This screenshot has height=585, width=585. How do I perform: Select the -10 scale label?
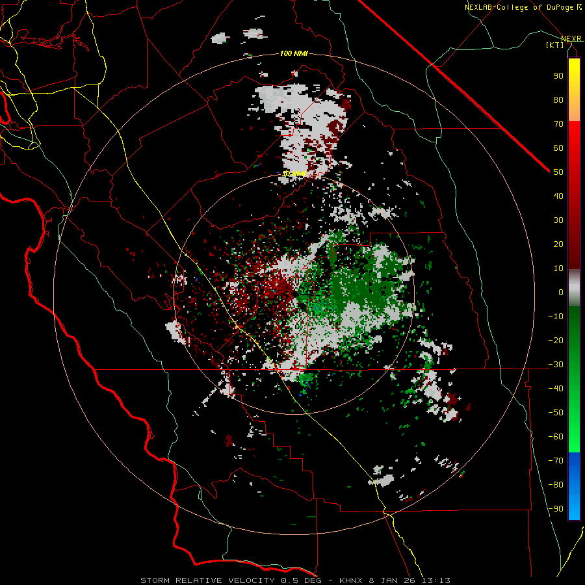[556, 317]
